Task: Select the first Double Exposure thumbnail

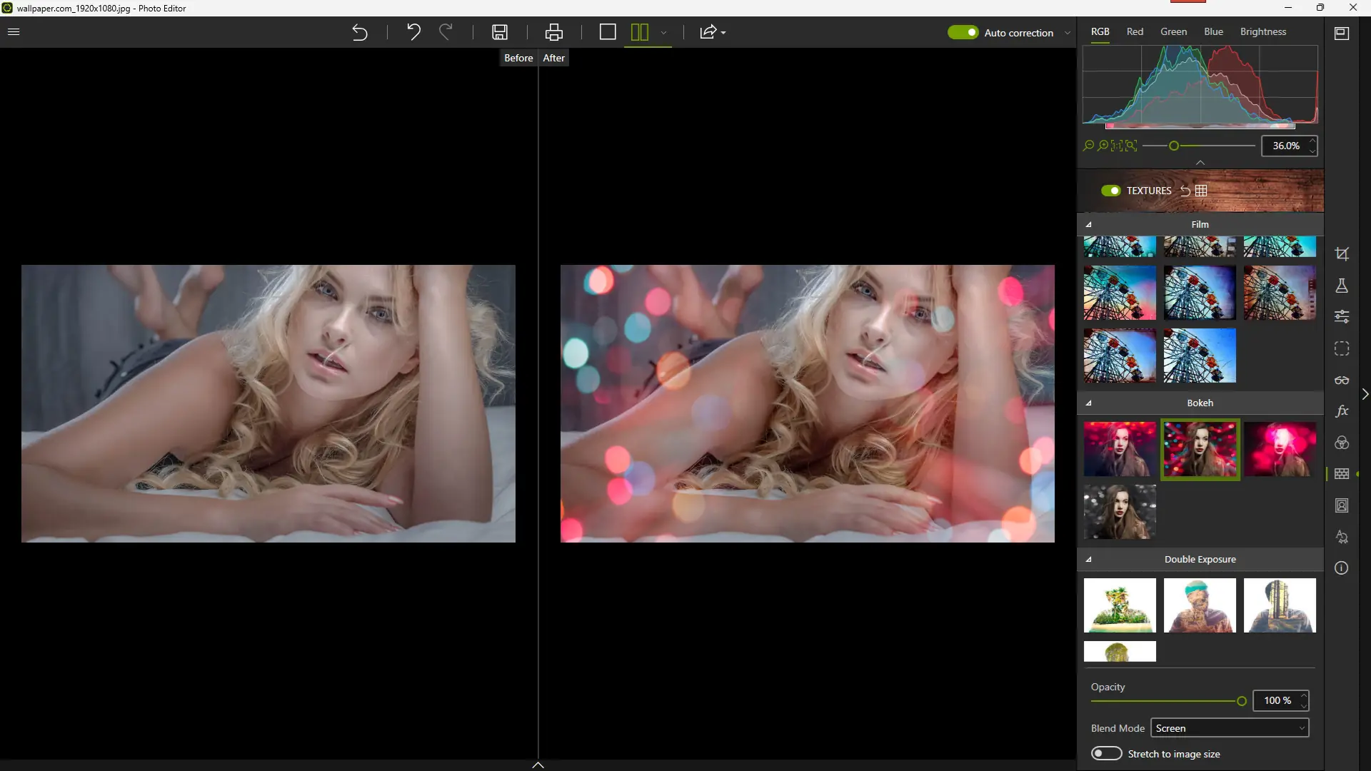Action: [1120, 605]
